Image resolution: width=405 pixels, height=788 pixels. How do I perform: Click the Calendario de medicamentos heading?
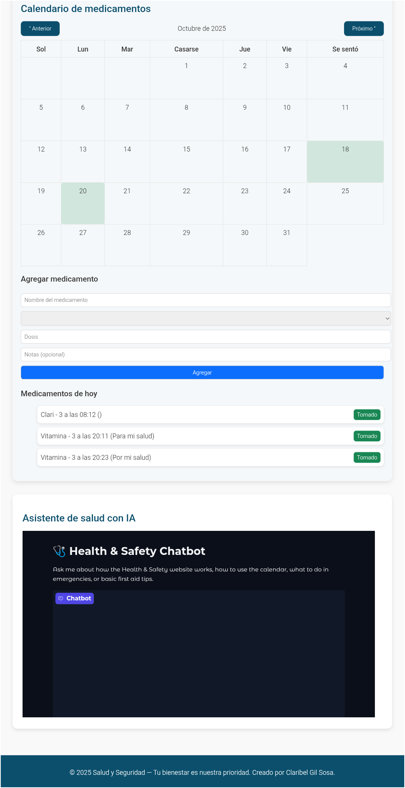click(86, 9)
